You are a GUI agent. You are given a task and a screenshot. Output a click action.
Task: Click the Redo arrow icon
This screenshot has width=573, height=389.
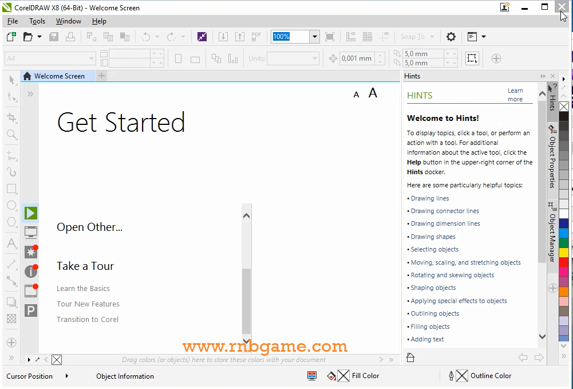tap(171, 37)
